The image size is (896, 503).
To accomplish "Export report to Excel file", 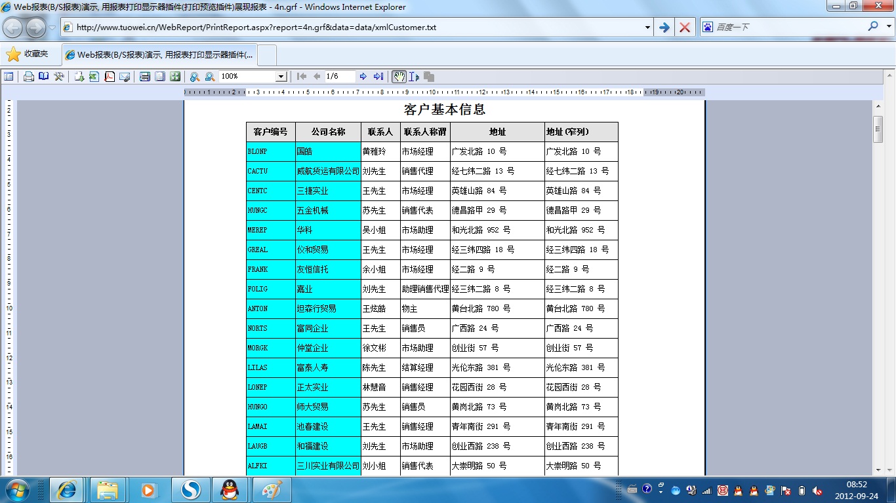I will tap(94, 77).
